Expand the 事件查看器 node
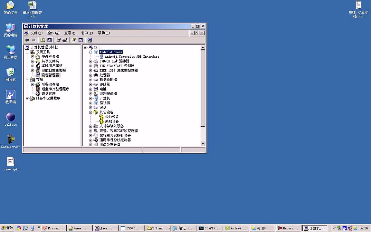Image resolution: width=371 pixels, height=232 pixels. 33,57
